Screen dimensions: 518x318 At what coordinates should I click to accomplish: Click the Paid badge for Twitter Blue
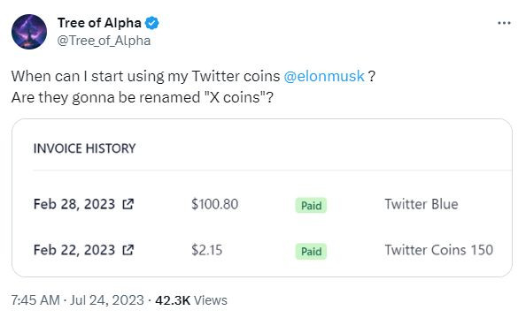click(x=311, y=205)
